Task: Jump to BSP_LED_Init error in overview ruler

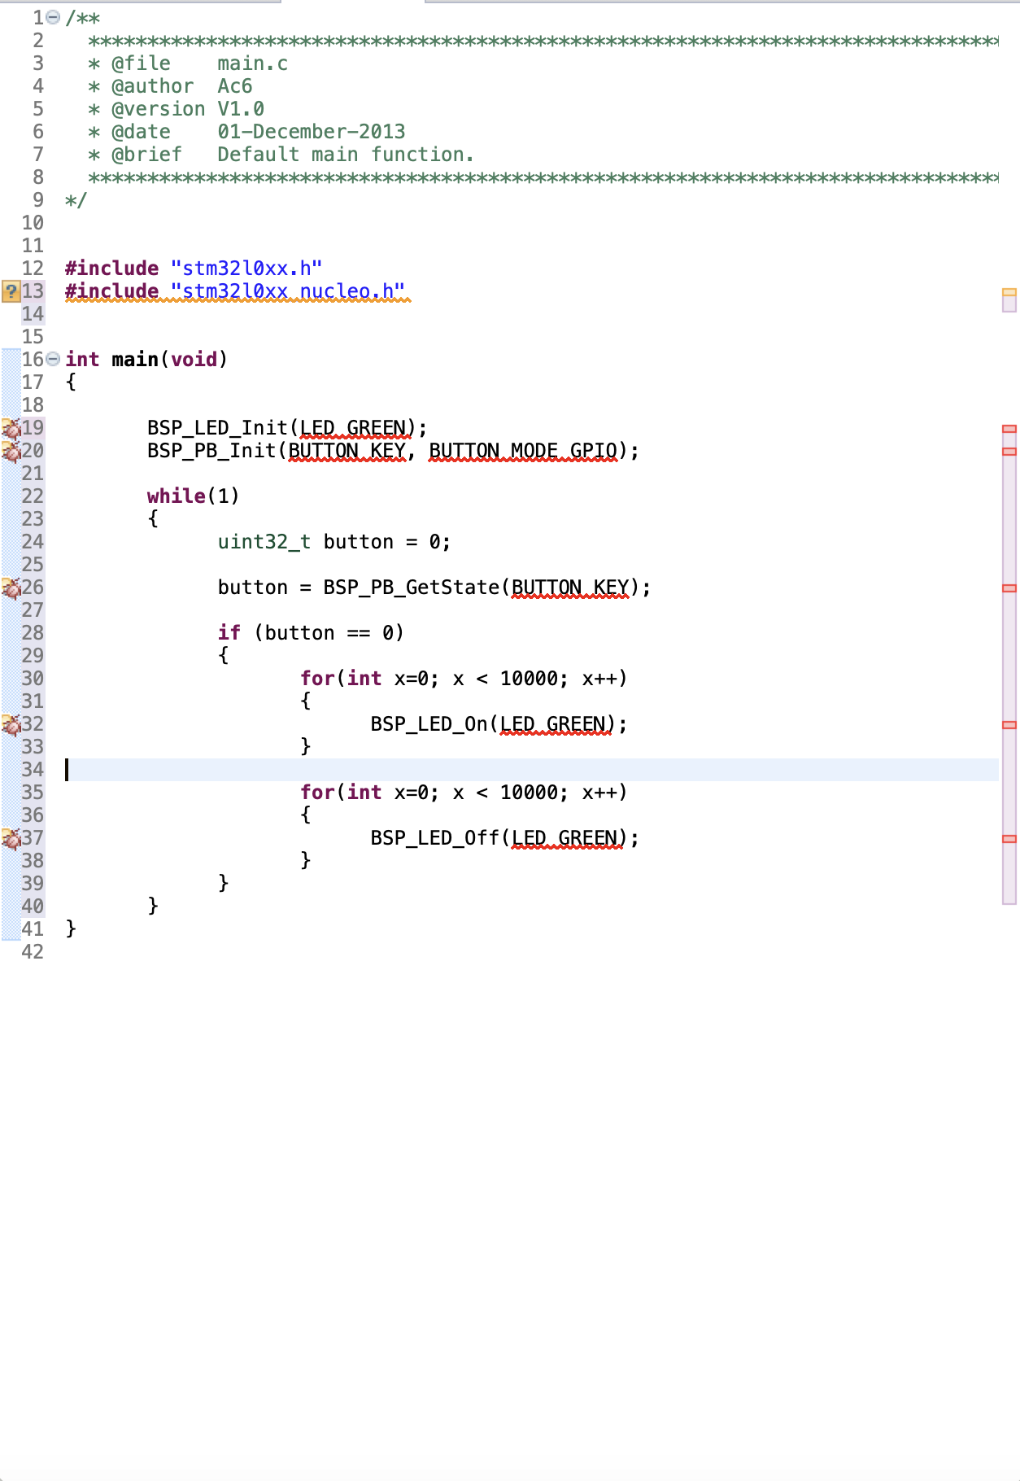Action: point(1009,428)
